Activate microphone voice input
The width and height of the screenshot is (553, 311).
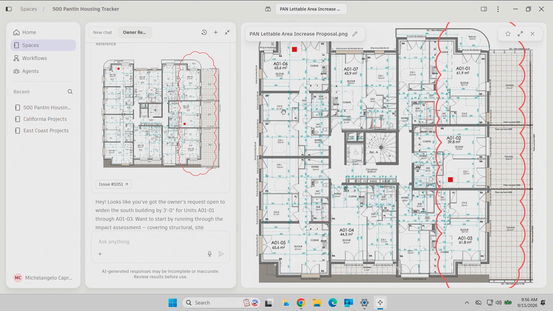click(210, 254)
